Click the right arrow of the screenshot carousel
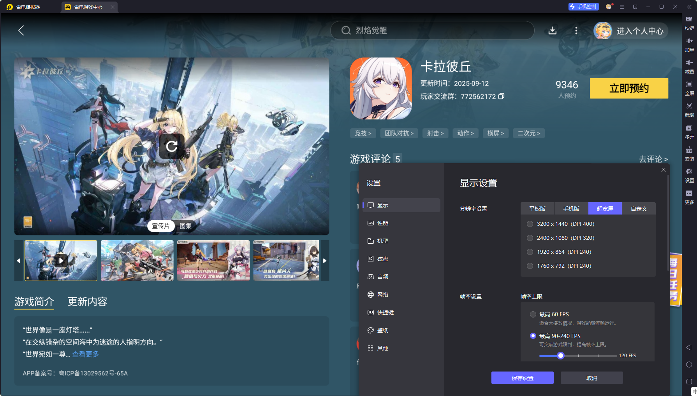697x396 pixels. pos(325,260)
